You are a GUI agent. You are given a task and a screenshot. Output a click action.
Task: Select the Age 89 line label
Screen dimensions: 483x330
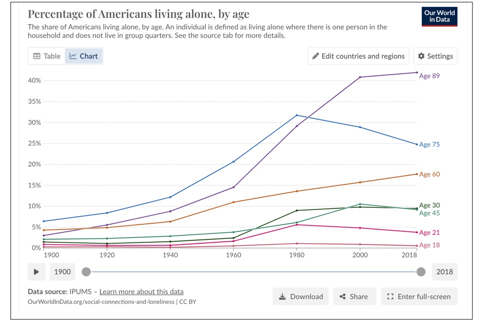coord(429,76)
